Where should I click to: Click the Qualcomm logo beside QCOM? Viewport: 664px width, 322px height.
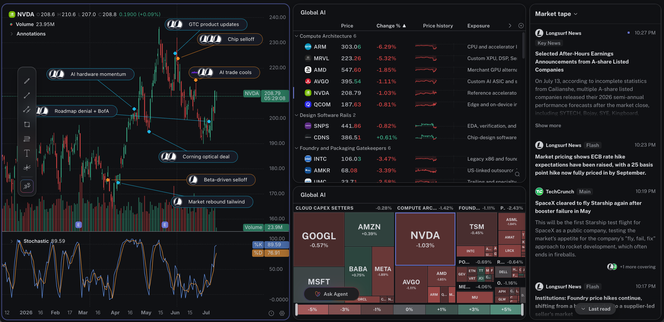tap(308, 104)
